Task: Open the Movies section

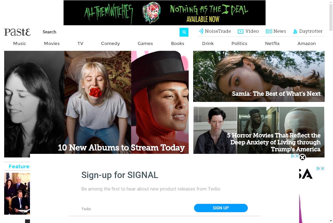Action: tap(52, 43)
